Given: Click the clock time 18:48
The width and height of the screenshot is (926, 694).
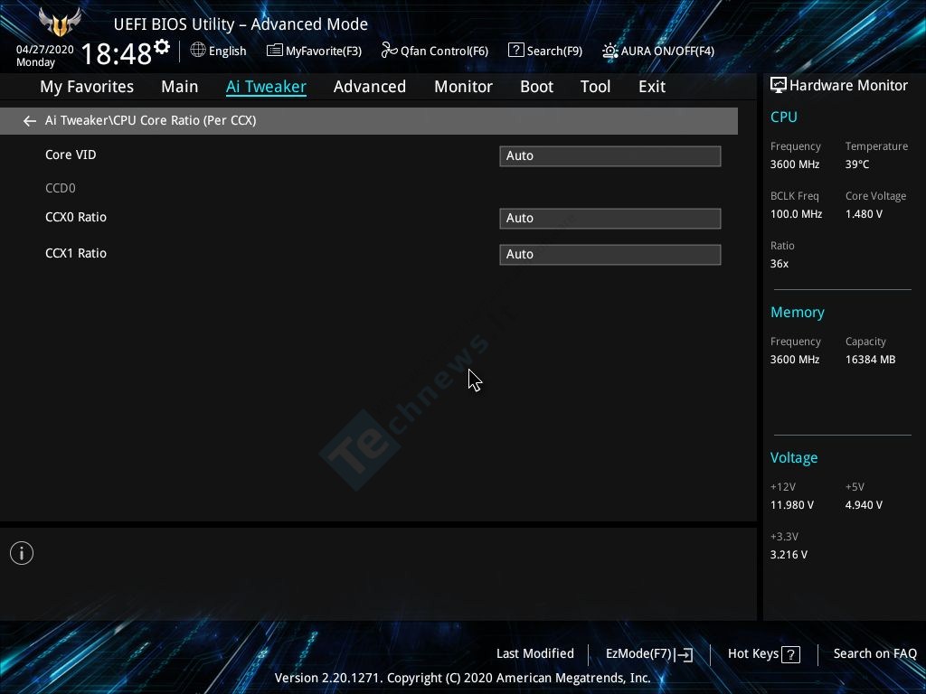Looking at the screenshot, I should point(117,53).
